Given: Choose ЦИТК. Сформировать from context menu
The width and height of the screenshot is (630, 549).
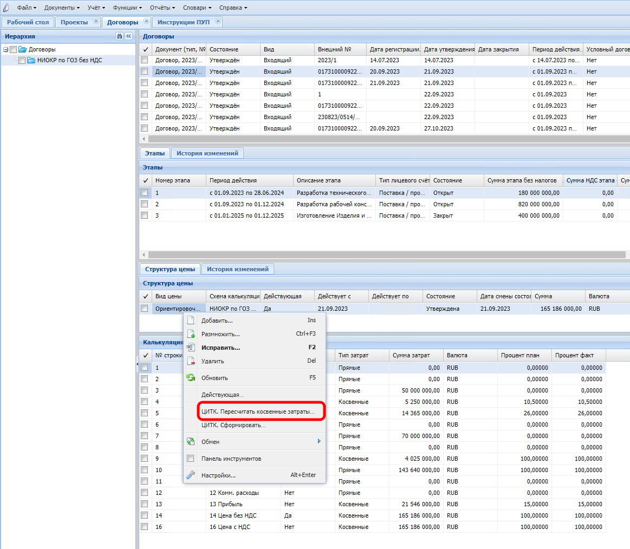Looking at the screenshot, I should point(233,426).
